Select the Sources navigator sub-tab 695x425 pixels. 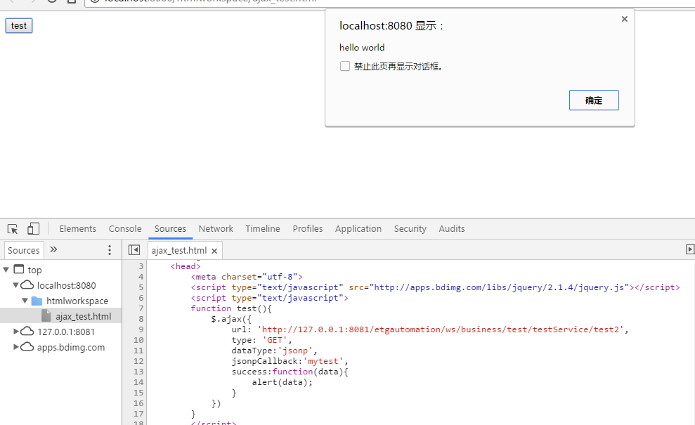click(24, 250)
